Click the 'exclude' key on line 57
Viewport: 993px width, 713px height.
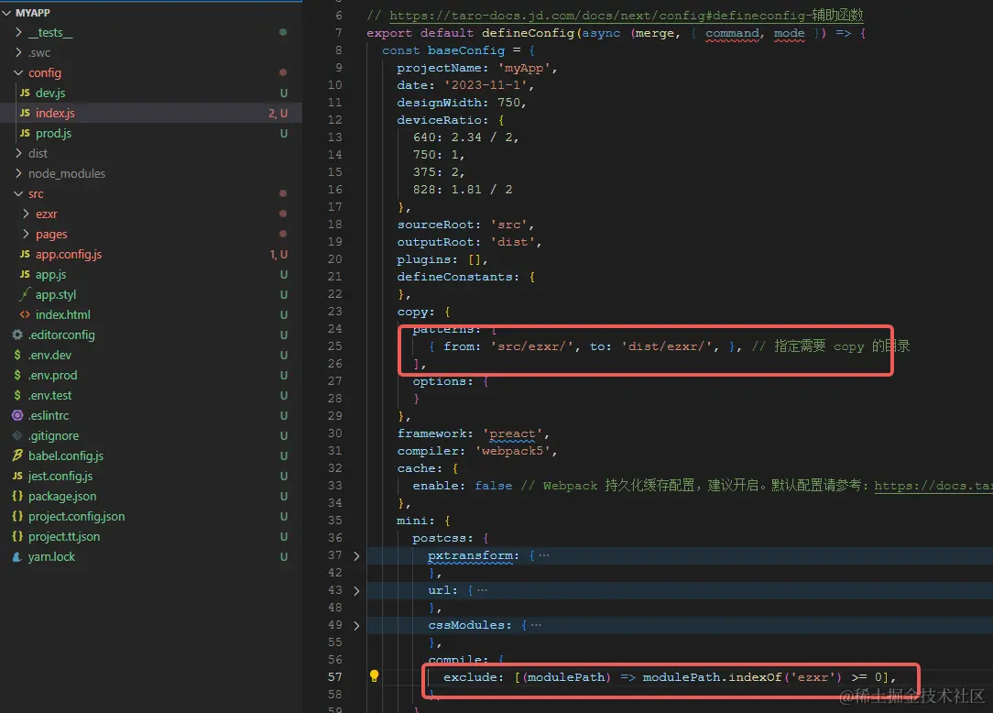pos(470,677)
